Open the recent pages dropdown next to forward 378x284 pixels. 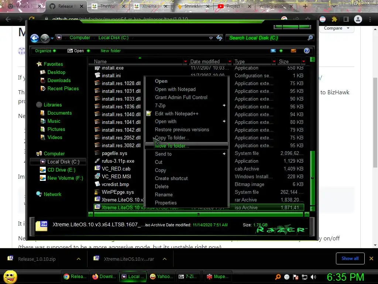52,38
